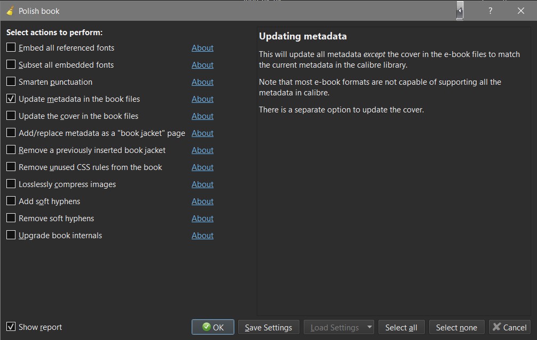Cancel the Polish book dialog
Viewport: 537px width, 340px height.
point(509,327)
